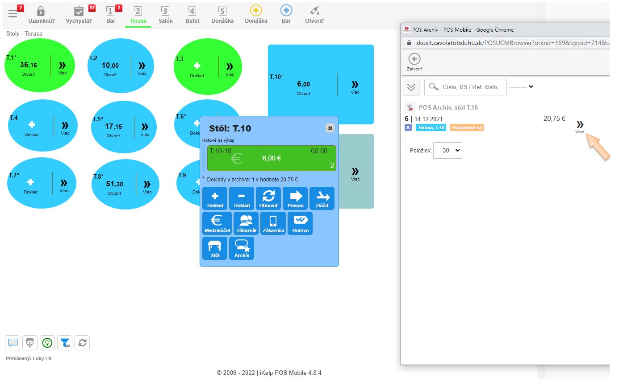Open the Vychystať clipboard icon
The height and width of the screenshot is (382, 619).
[x=79, y=14]
